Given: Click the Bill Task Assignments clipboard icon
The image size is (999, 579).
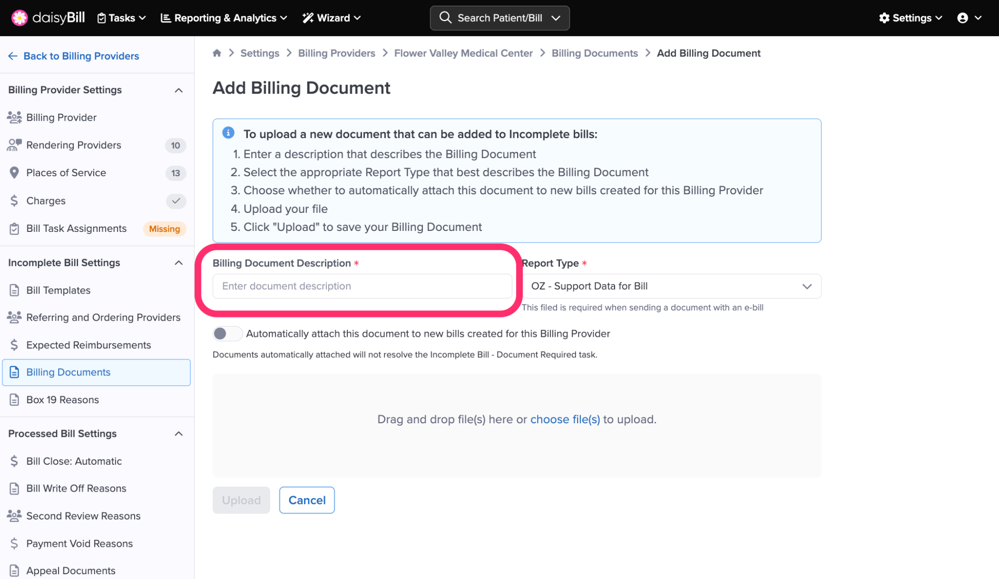Looking at the screenshot, I should click(x=14, y=228).
